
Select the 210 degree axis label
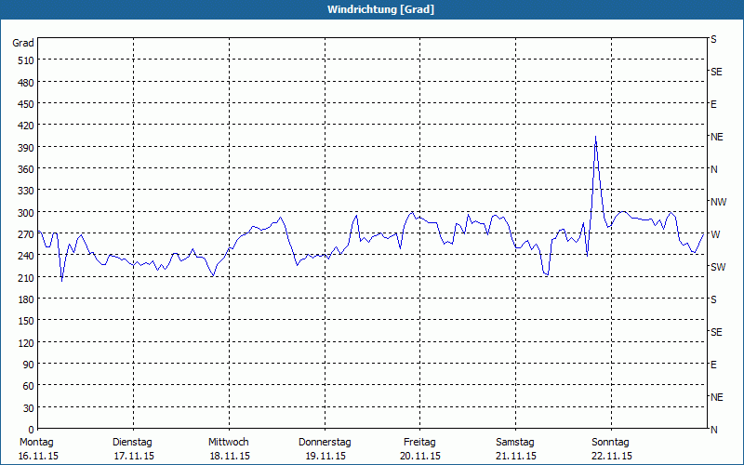pyautogui.click(x=26, y=277)
